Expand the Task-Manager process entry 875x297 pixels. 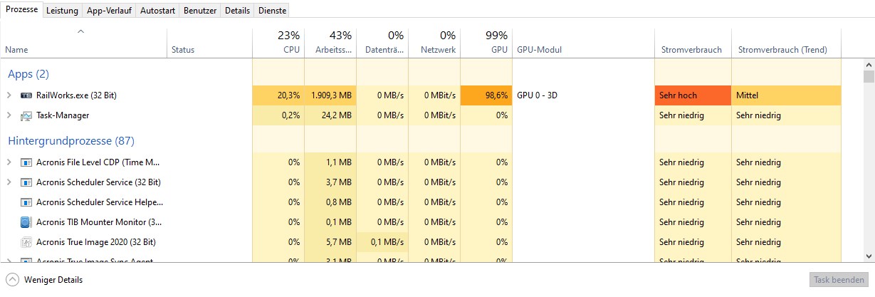pos(9,115)
